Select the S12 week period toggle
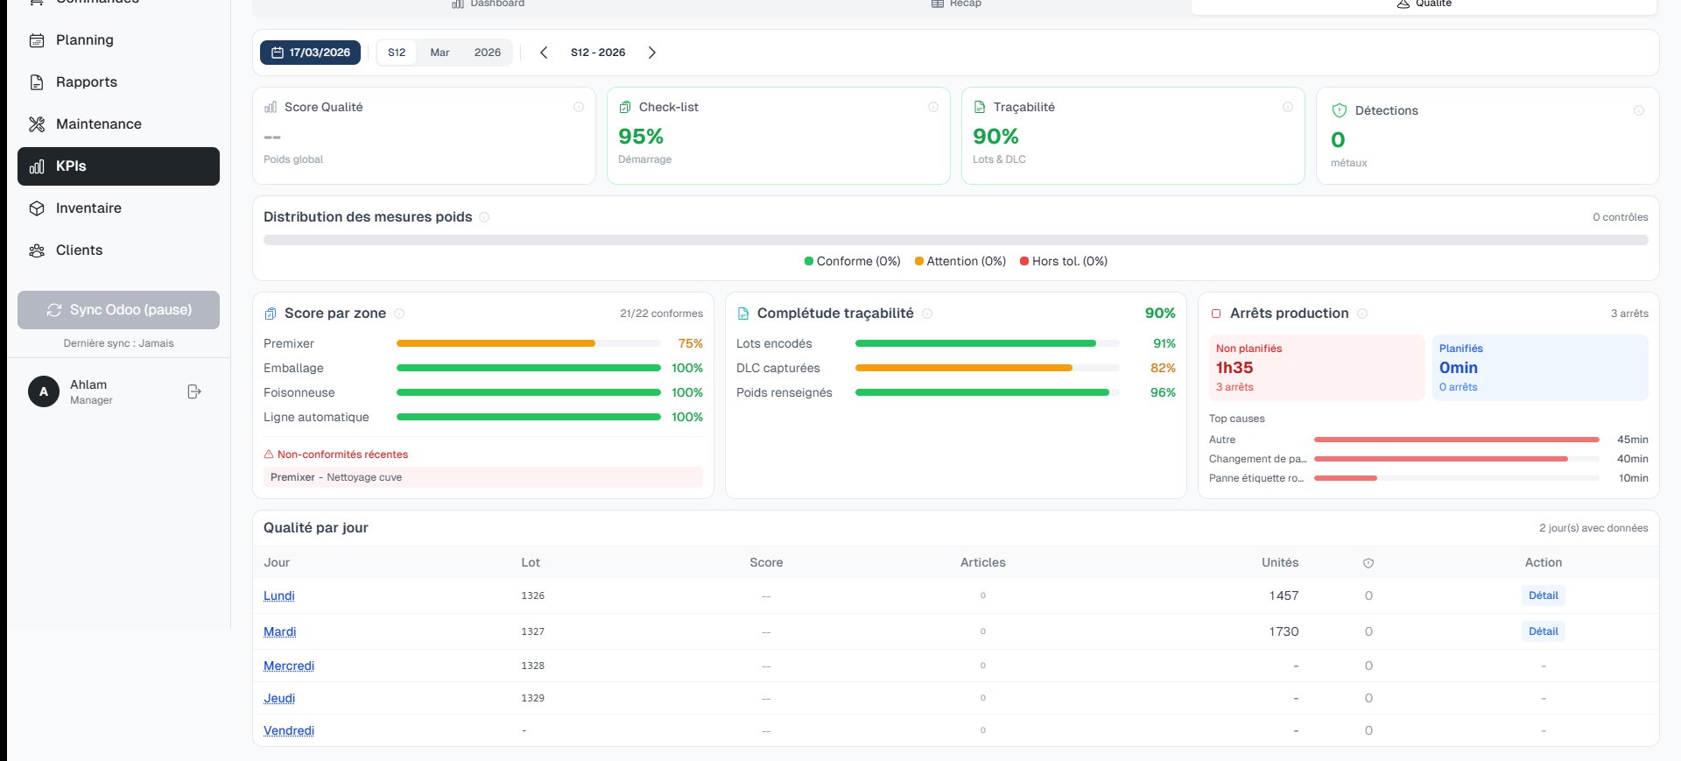The height and width of the screenshot is (761, 1681). coord(397,53)
